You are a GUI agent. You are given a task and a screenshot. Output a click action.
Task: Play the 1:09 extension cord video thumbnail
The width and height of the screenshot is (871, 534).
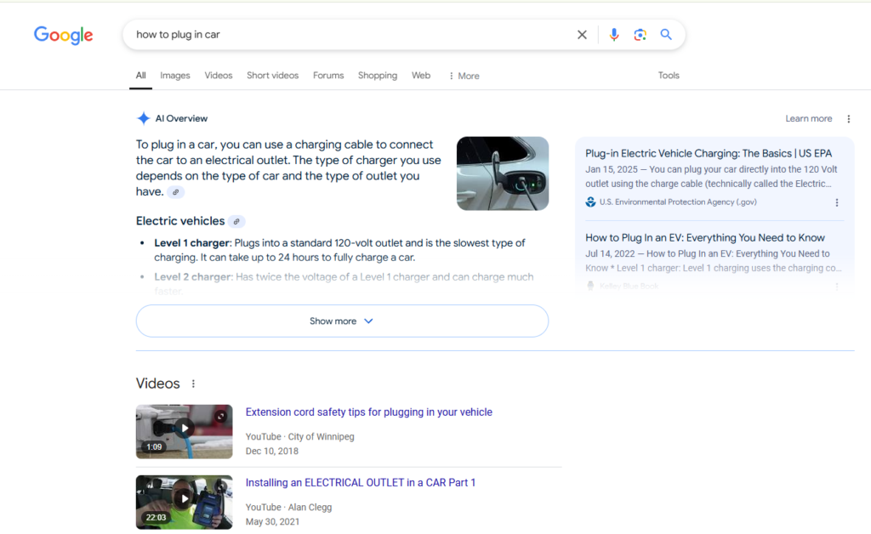[x=184, y=431]
